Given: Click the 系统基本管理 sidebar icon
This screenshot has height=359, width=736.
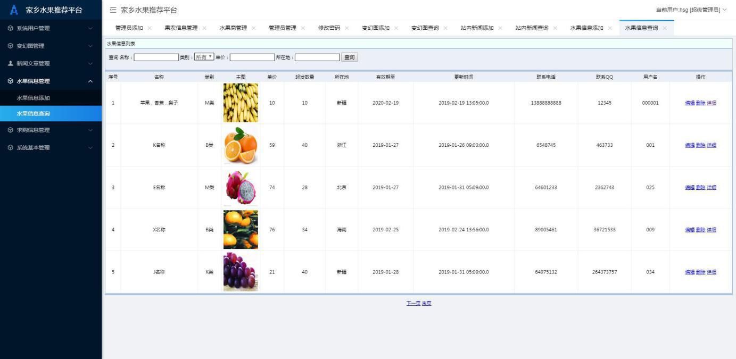Looking at the screenshot, I should [11, 147].
